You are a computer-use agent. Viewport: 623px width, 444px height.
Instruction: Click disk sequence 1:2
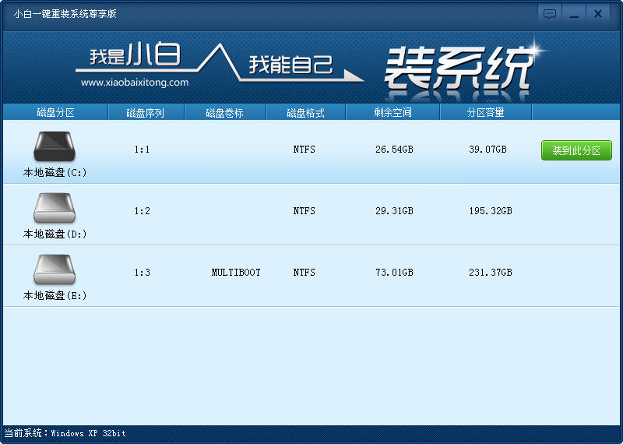tap(142, 211)
